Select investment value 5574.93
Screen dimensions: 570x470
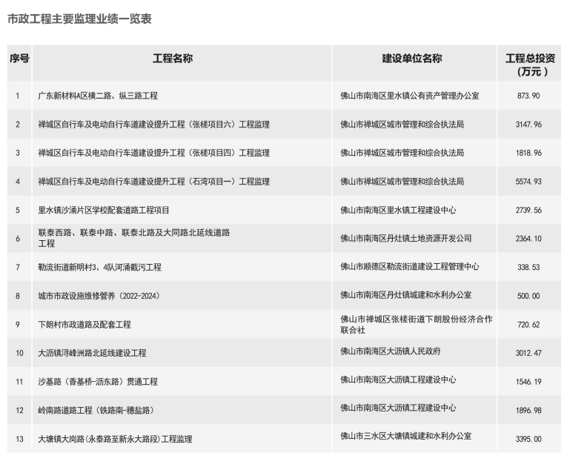[x=528, y=182]
